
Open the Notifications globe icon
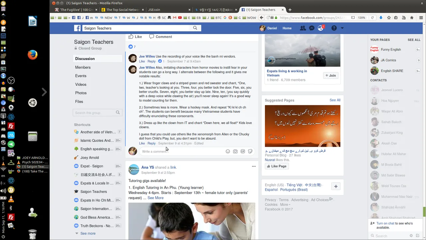[x=320, y=28]
